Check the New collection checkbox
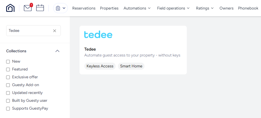Screen dimensions: 261x118 pos(8,62)
